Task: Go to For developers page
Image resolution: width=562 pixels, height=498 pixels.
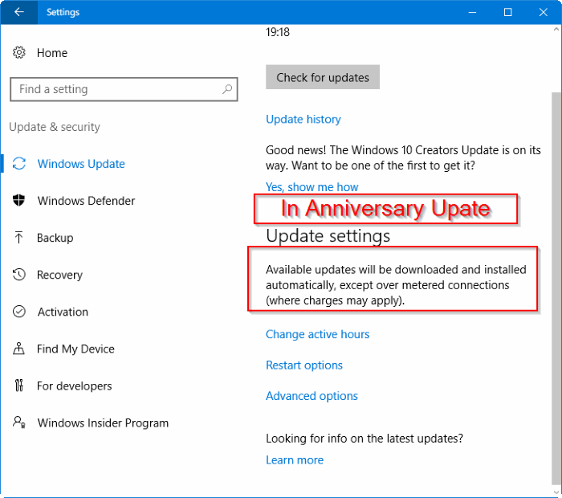Action: coord(74,386)
